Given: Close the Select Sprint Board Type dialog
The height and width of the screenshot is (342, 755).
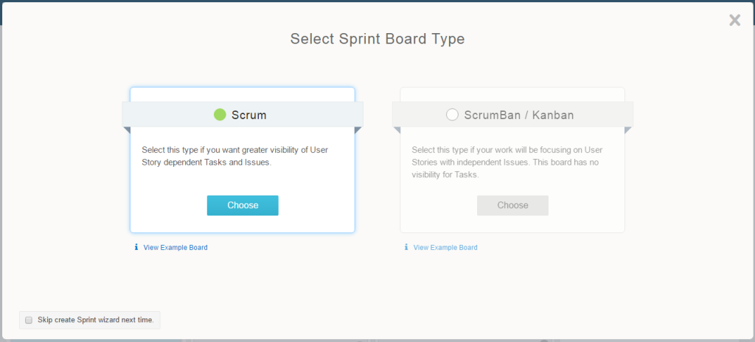Looking at the screenshot, I should (734, 21).
